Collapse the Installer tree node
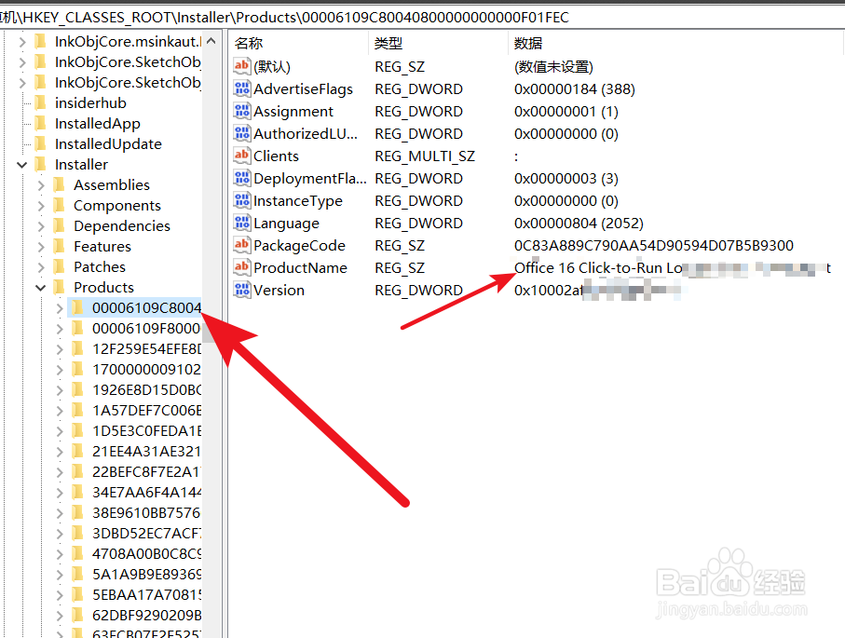Viewport: 845px width, 638px height. [22, 164]
